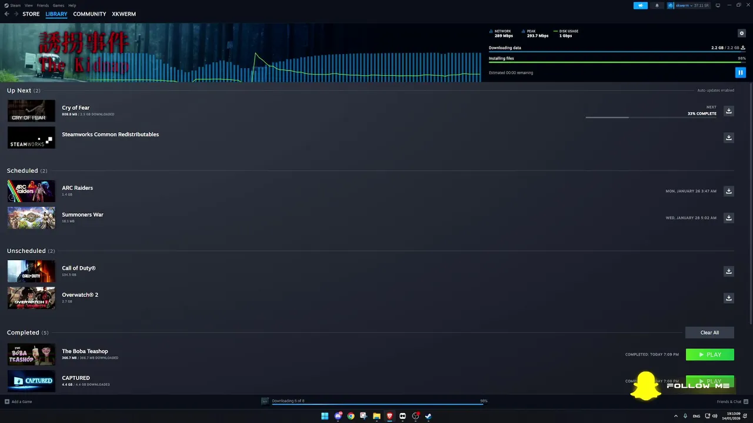Click the Call of Duty thumbnail

point(31,271)
